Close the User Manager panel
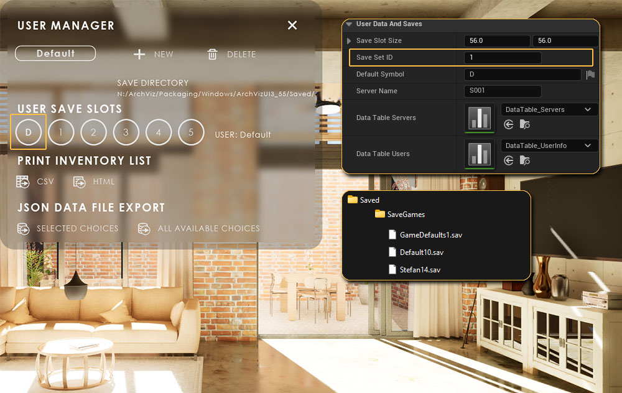This screenshot has height=393, width=622. [x=292, y=25]
